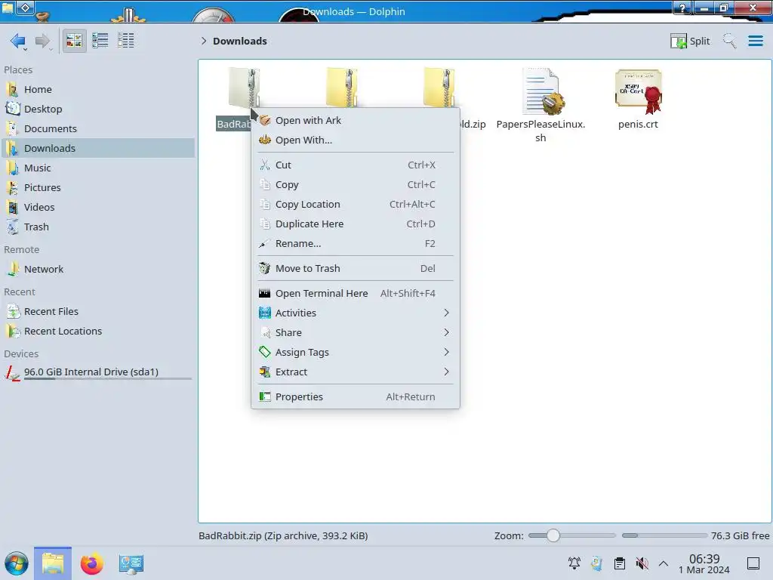Select Move to Trash
The height and width of the screenshot is (580, 773).
click(x=355, y=269)
